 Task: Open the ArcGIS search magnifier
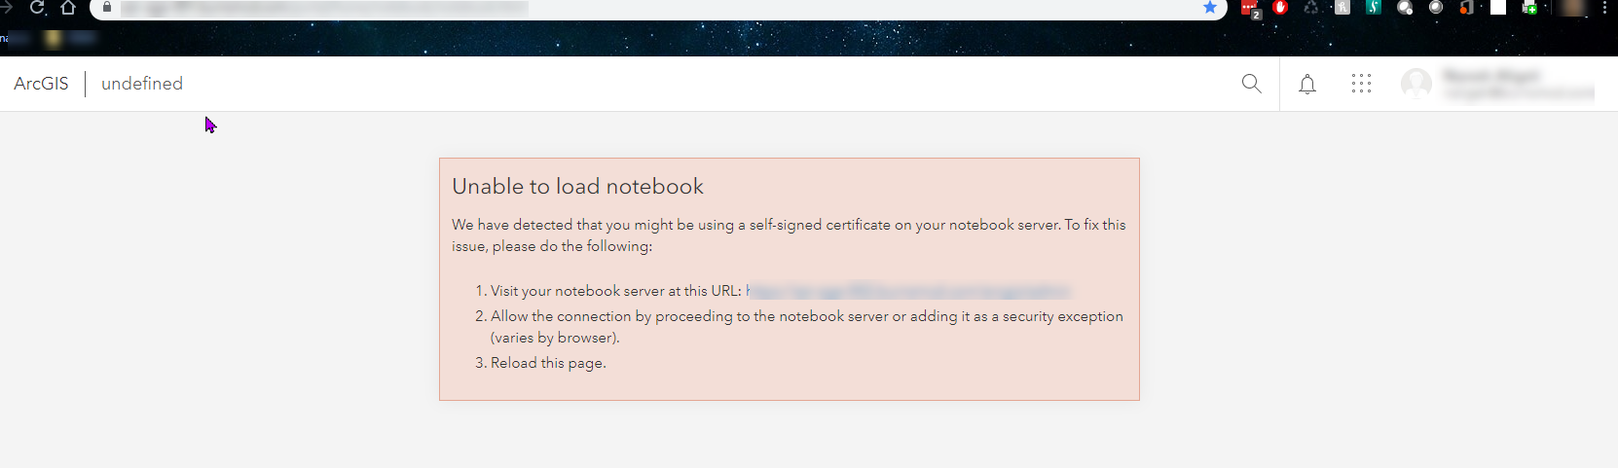[x=1251, y=84]
